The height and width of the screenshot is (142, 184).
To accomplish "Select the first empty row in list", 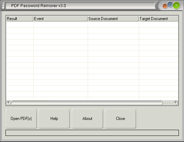I will tap(92, 25).
